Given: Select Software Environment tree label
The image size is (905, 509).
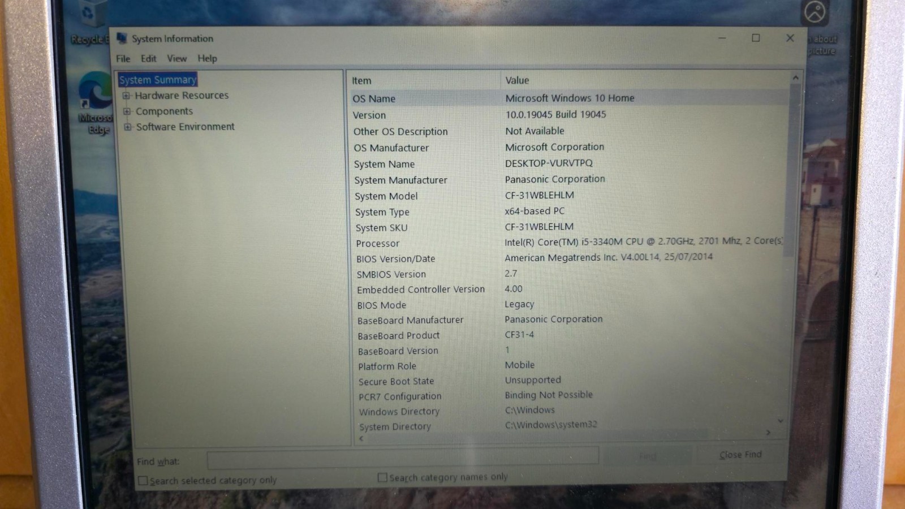Looking at the screenshot, I should [x=185, y=127].
